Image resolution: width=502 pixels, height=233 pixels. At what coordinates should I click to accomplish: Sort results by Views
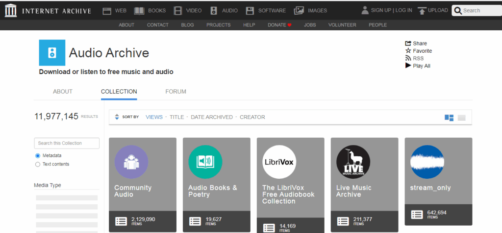pos(154,117)
